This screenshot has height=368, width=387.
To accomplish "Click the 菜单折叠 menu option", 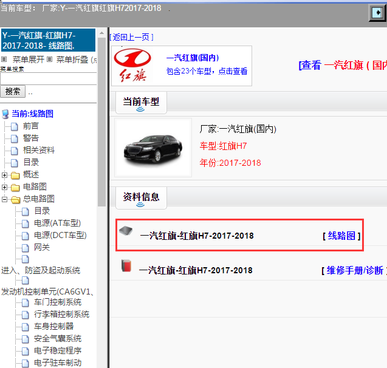I will point(72,60).
